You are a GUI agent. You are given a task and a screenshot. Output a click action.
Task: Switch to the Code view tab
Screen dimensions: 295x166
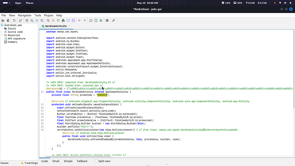pyautogui.click(x=45, y=161)
